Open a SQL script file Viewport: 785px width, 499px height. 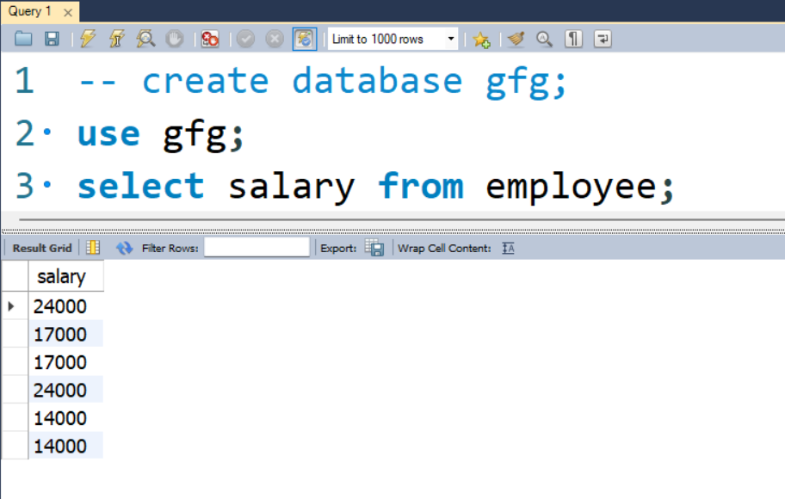(x=23, y=39)
